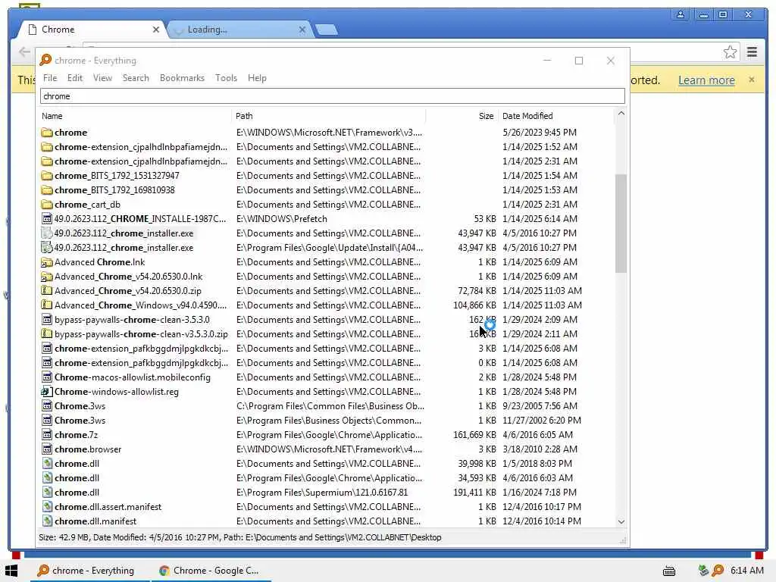Click icon of Chrome-macos-allowlist.mobileconfig
Screen dimensions: 776x582
47,377
